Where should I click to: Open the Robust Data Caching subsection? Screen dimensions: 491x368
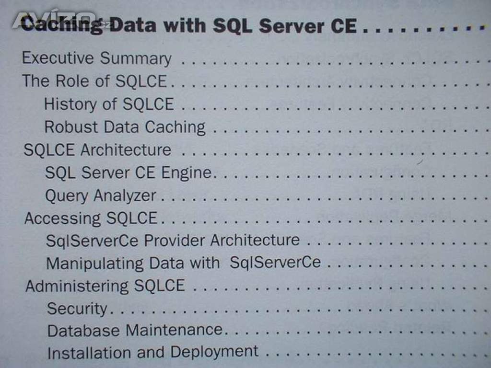pyautogui.click(x=125, y=127)
